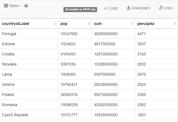178x122 pixels.
Task: Open the Table view dropdown
Action: click(x=12, y=6)
